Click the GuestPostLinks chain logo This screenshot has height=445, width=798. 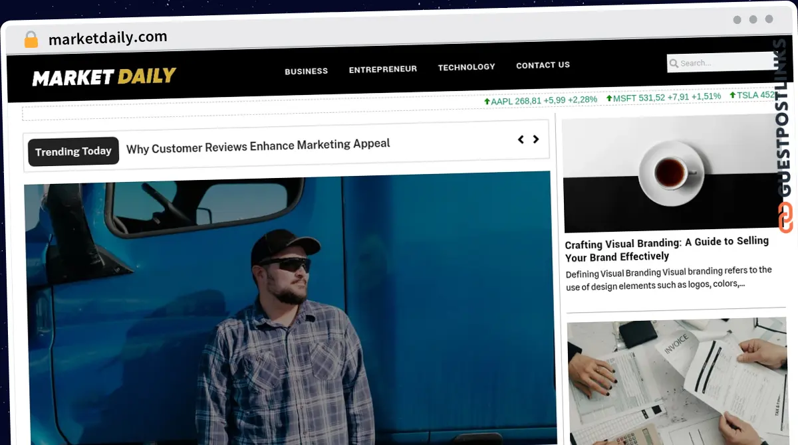pos(785,218)
